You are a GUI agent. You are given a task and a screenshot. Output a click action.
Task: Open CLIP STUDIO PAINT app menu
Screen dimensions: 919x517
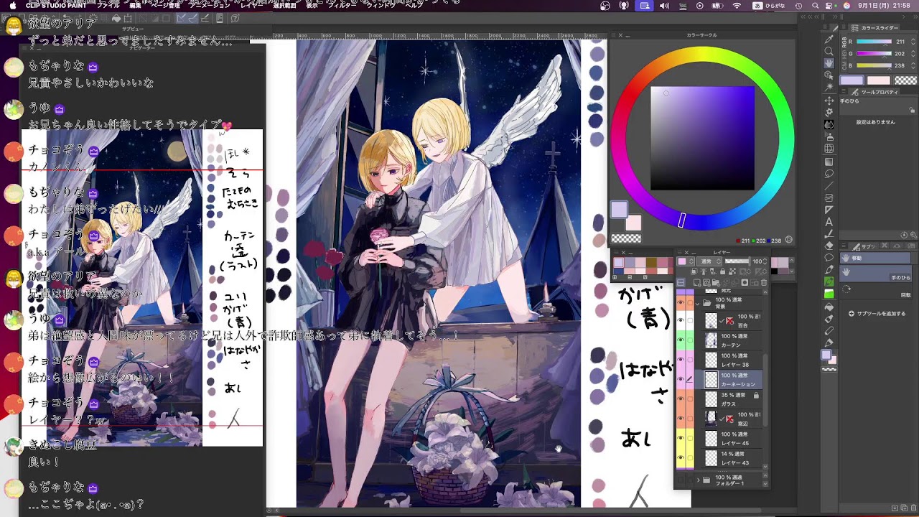[x=56, y=5]
